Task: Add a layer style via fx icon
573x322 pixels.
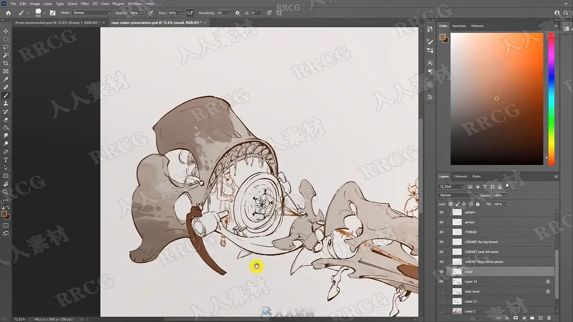Action: pyautogui.click(x=508, y=318)
